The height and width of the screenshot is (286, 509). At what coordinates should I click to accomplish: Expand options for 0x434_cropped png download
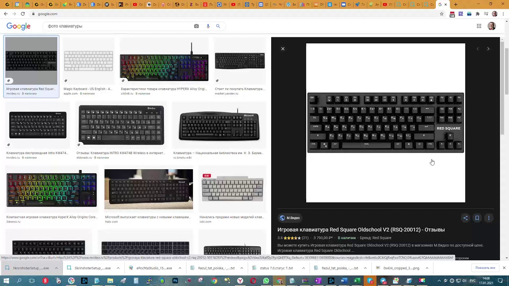(x=427, y=268)
